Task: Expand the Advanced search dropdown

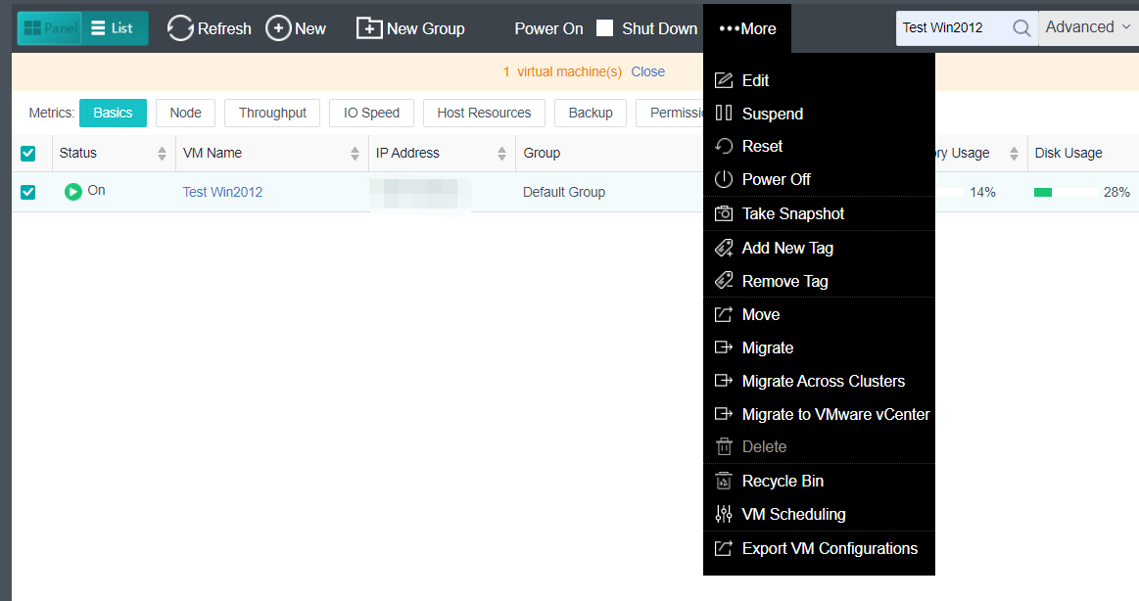Action: pyautogui.click(x=1087, y=27)
